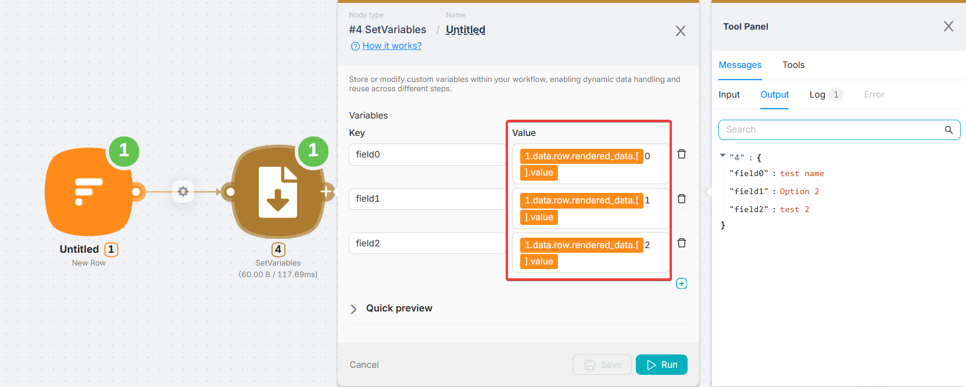Expand the Quick preview section
This screenshot has width=966, height=387.
point(353,309)
